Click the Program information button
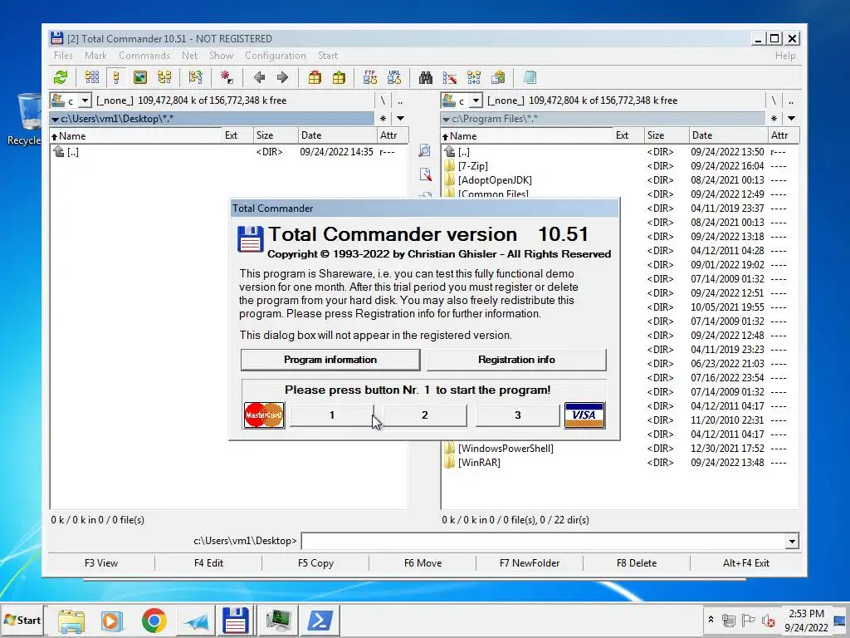 click(330, 360)
